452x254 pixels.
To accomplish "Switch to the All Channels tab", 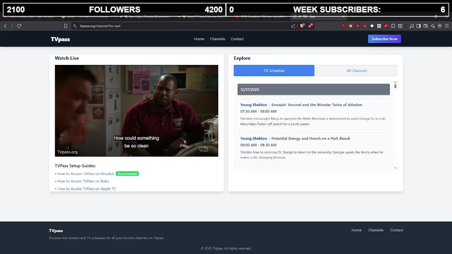I will point(357,71).
